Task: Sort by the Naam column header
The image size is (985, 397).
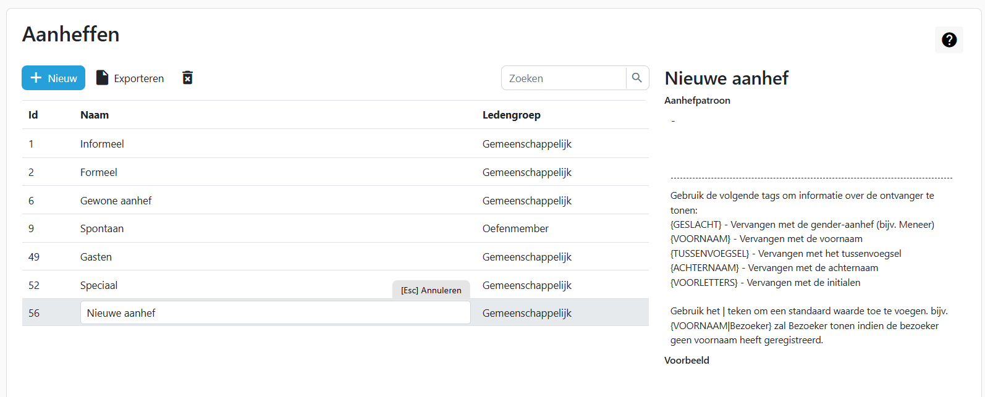Action: [95, 115]
